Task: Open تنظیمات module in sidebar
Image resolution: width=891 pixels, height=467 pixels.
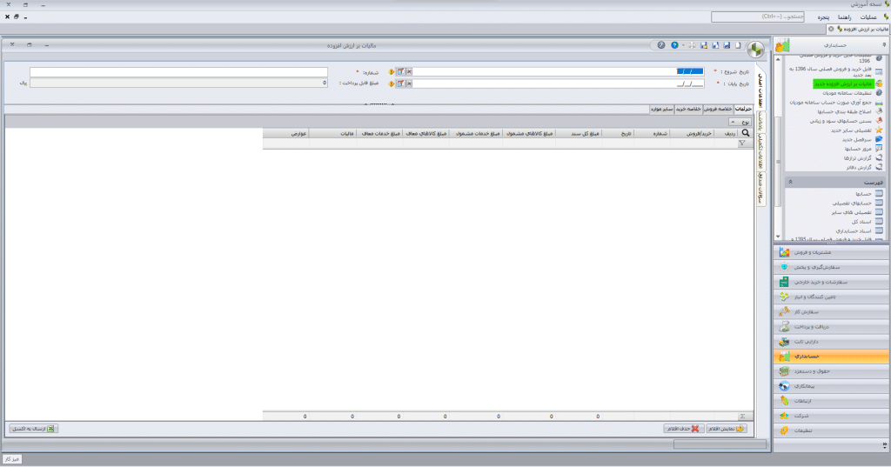Action: click(831, 430)
